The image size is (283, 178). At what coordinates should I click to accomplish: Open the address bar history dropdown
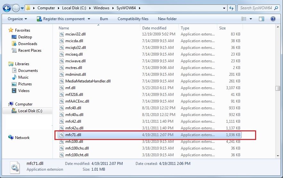[x=224, y=8]
